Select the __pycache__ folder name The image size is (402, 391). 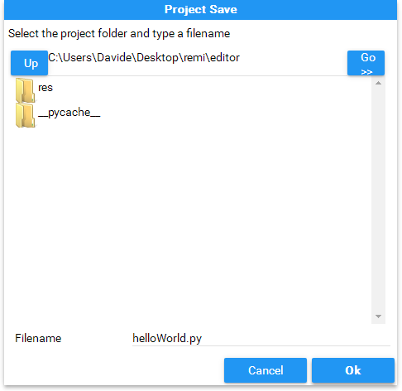click(x=69, y=113)
